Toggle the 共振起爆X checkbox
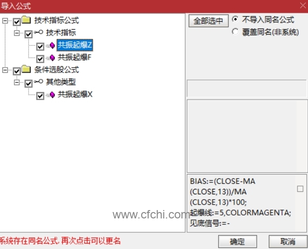The width and height of the screenshot is (308, 249). pyautogui.click(x=40, y=96)
